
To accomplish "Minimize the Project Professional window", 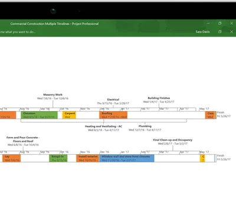I will pyautogui.click(x=208, y=24).
